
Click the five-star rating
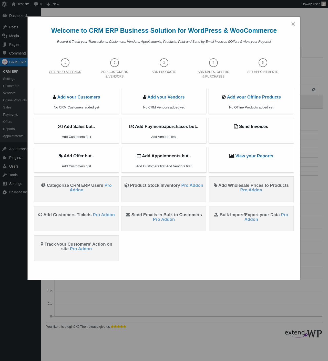[x=118, y=326]
